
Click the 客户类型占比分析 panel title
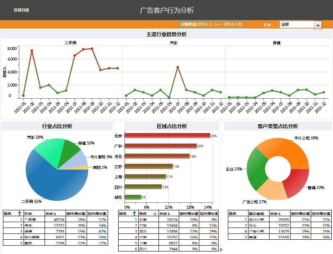point(277,126)
